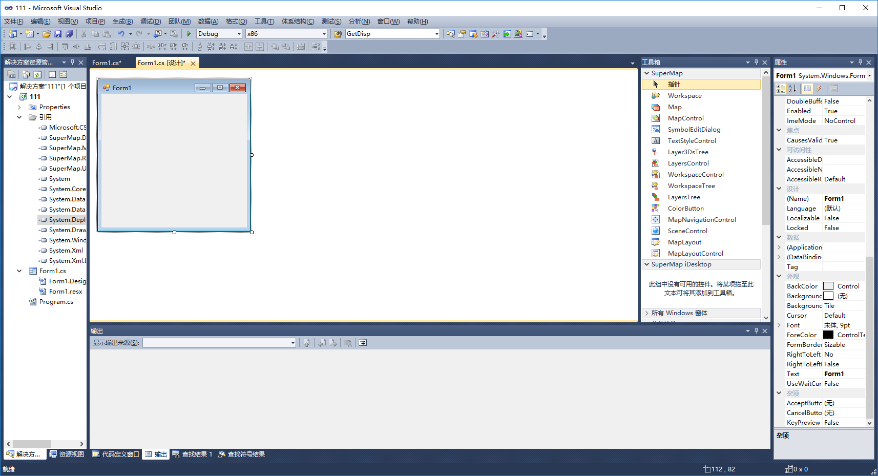Expand the Properties folder in the solution tree
Screen dimensions: 878x476
coord(19,107)
